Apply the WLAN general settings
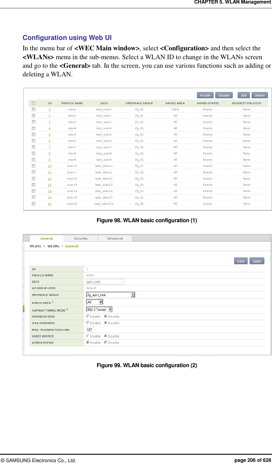This screenshot has width=272, height=463. pyautogui.click(x=257, y=261)
